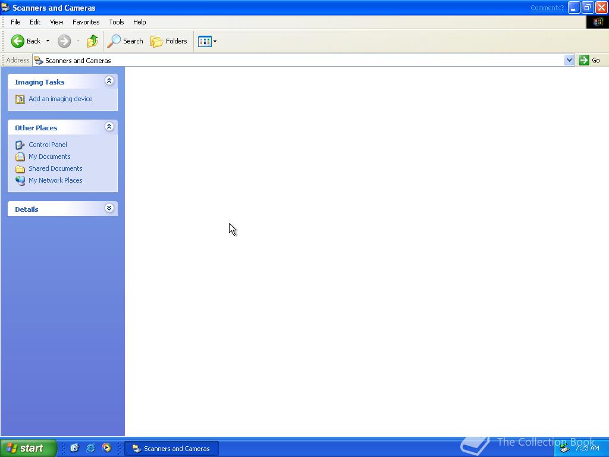Click the Windows flag logo throbber
Screen dimensions: 609x457
coord(597,22)
